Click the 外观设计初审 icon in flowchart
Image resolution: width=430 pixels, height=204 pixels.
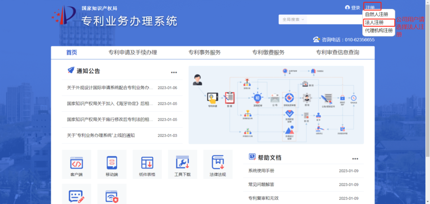click(x=289, y=130)
